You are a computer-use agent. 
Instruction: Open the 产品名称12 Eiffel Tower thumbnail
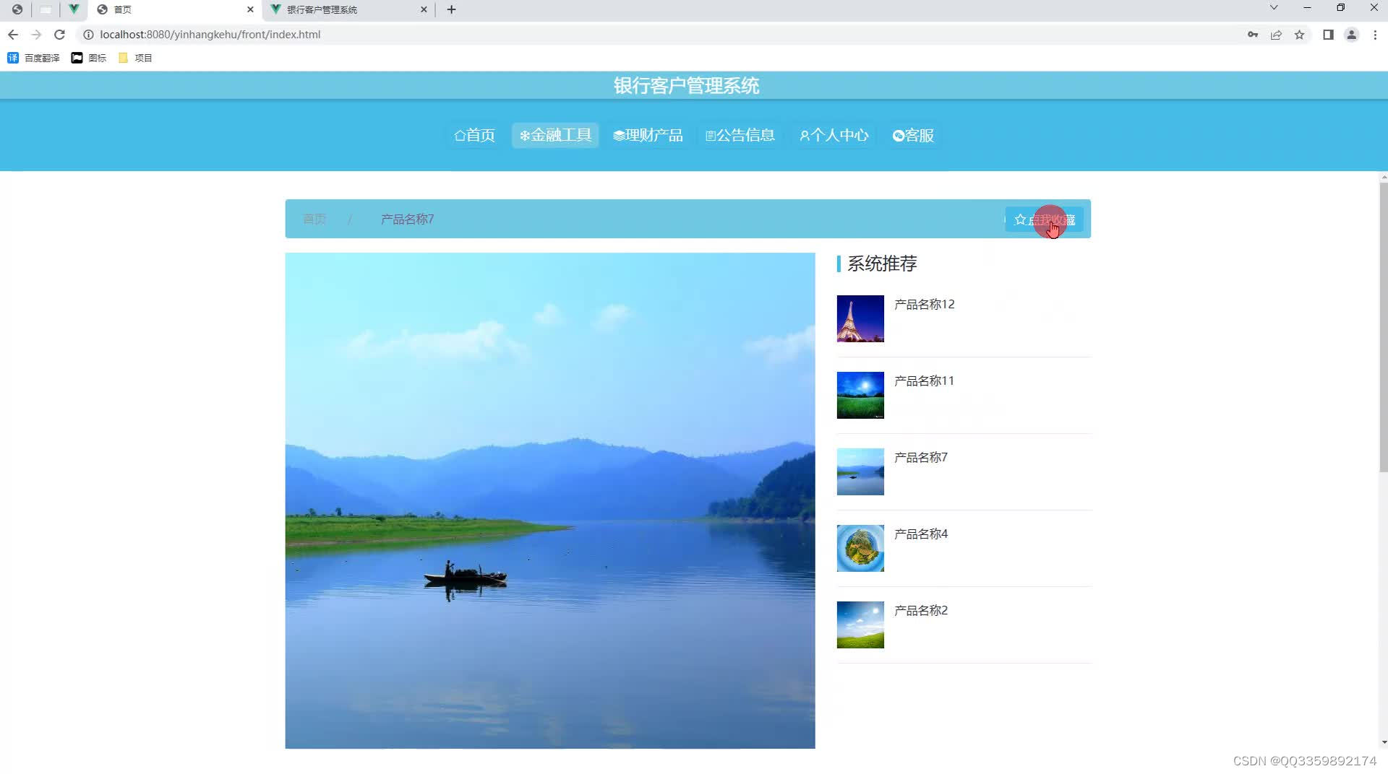[x=860, y=318]
